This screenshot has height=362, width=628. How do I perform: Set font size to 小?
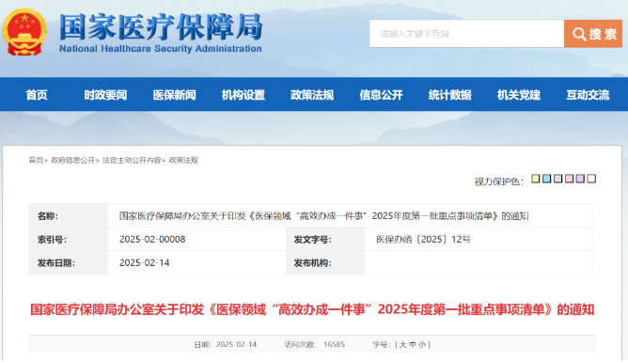tap(422, 345)
